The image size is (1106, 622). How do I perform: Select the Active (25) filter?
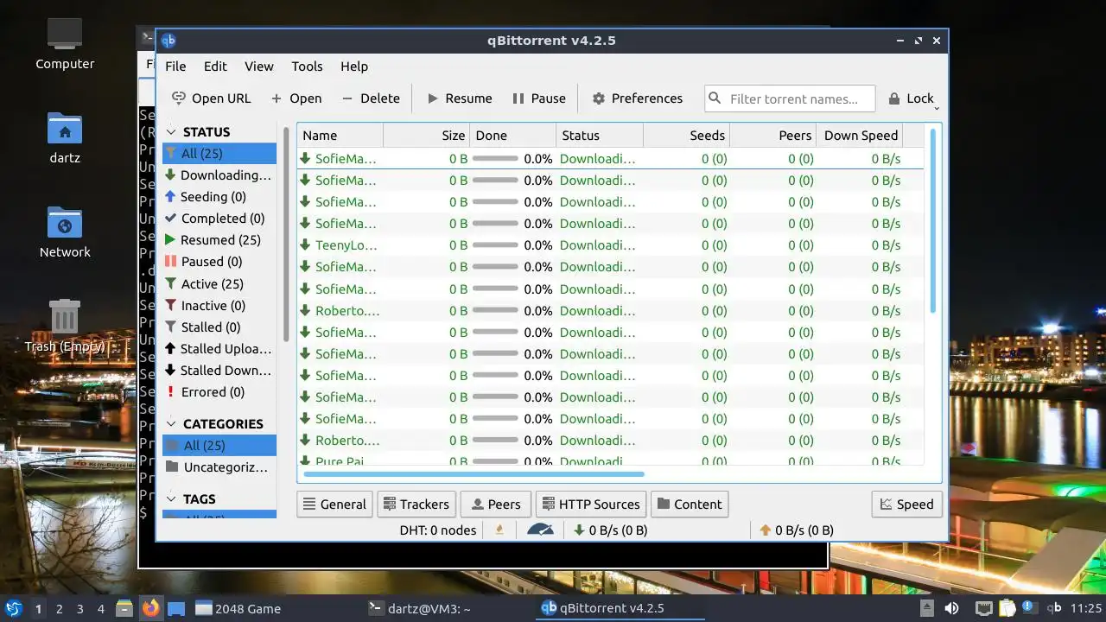pos(219,284)
